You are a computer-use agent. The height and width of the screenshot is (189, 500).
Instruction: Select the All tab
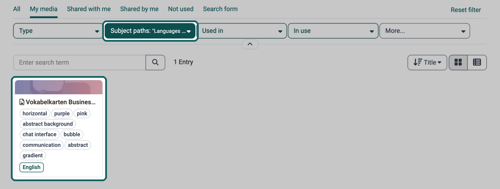coord(17,9)
